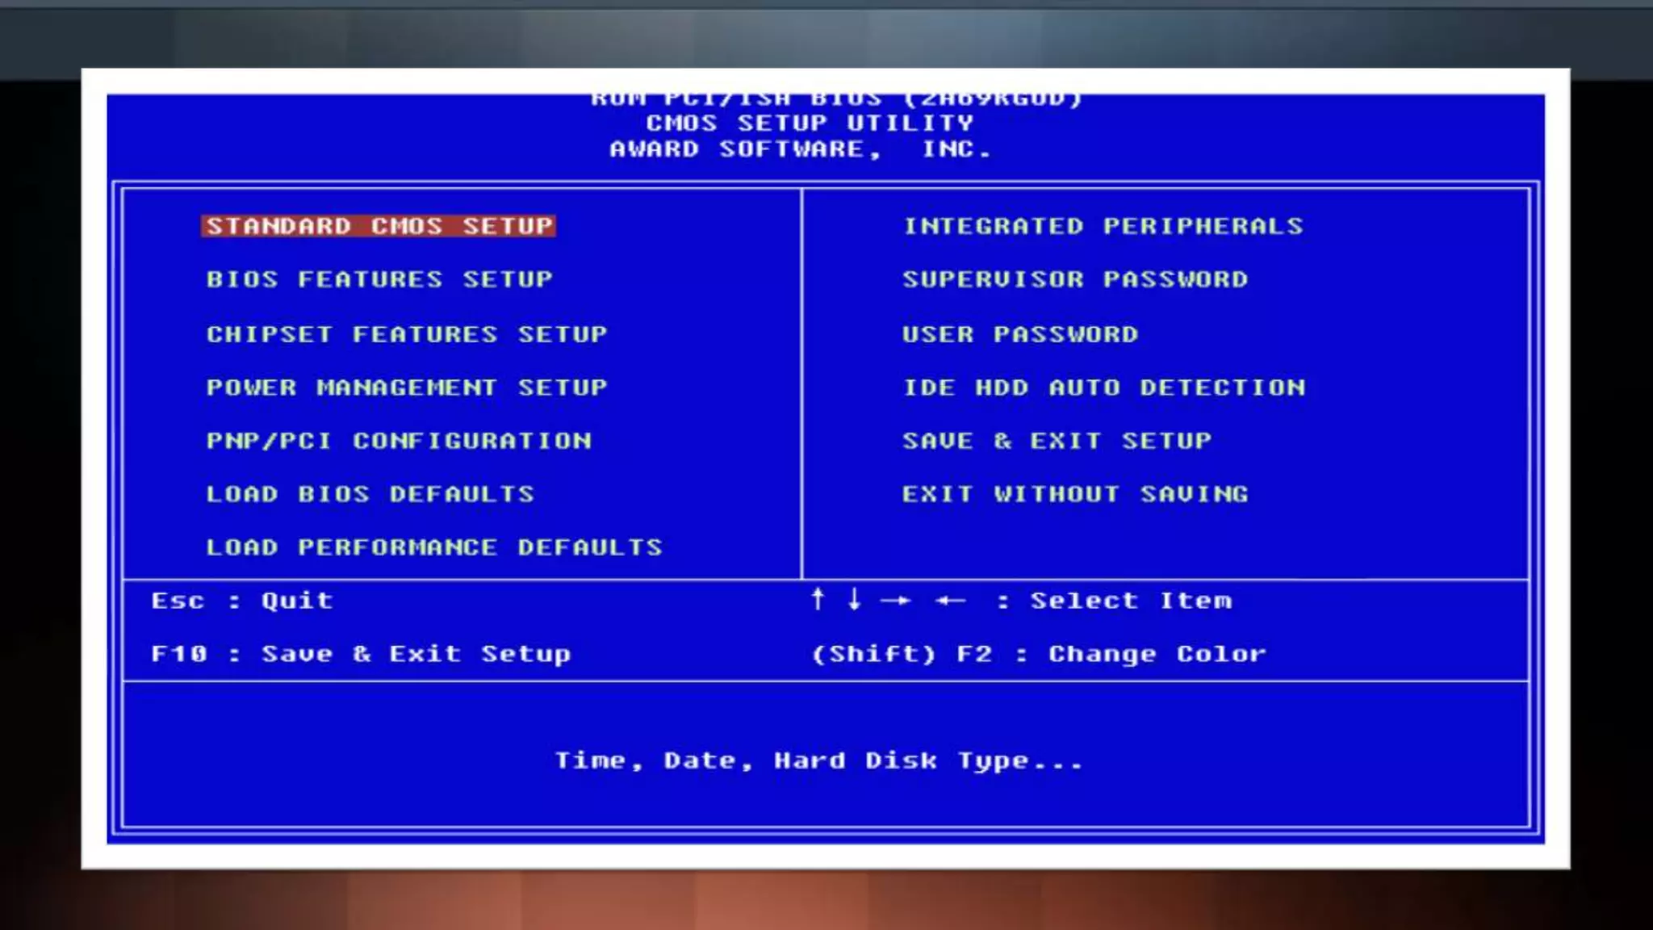Select LOAD BIOS DEFAULTS
Viewport: 1653px width, 930px height.
[x=370, y=494]
